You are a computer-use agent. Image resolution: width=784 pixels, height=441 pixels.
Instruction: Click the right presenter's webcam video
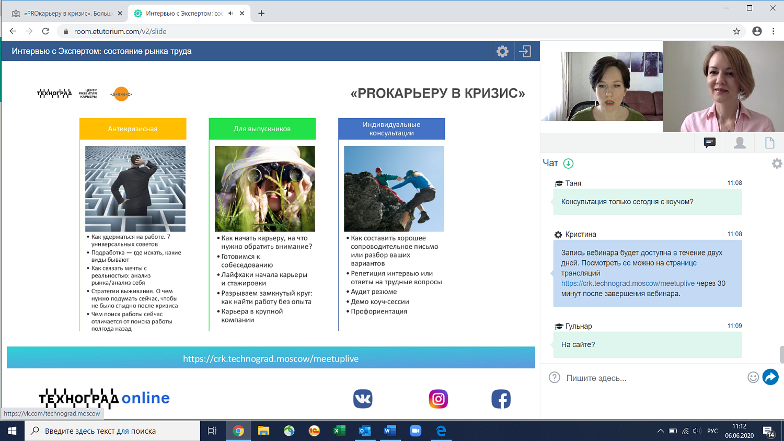[723, 86]
